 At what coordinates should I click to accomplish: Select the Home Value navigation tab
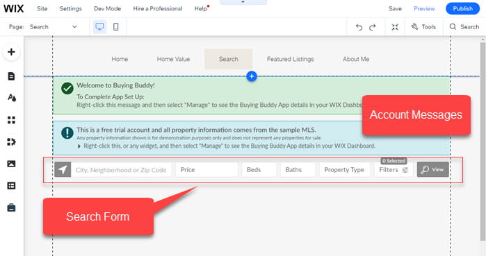coord(173,59)
